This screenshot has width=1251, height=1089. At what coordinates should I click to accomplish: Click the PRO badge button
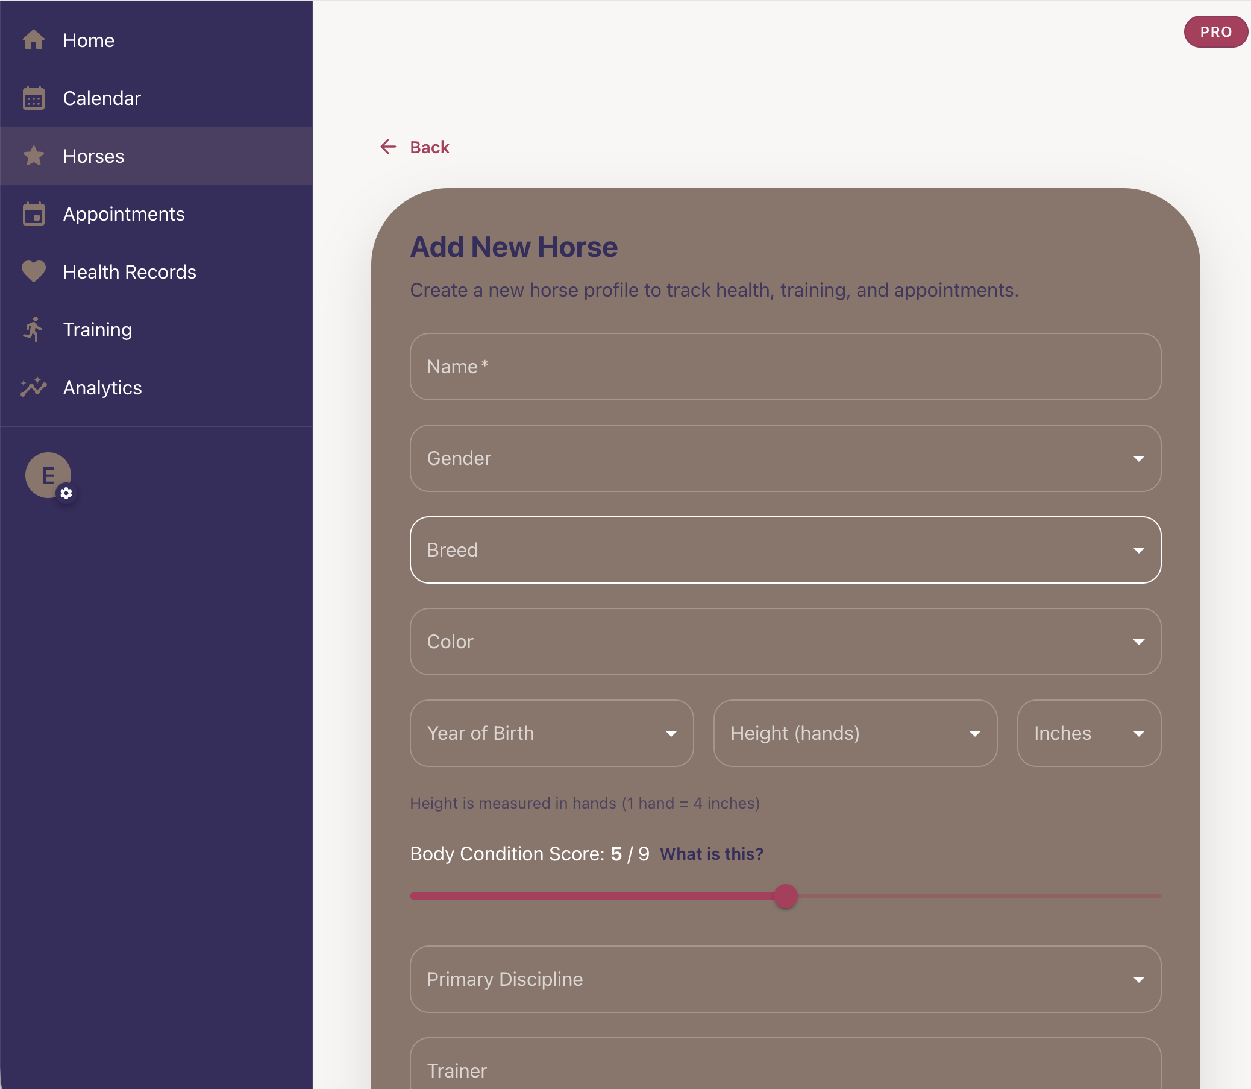pyautogui.click(x=1215, y=31)
